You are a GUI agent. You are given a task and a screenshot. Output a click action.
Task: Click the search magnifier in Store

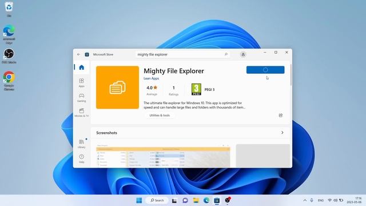(226, 54)
